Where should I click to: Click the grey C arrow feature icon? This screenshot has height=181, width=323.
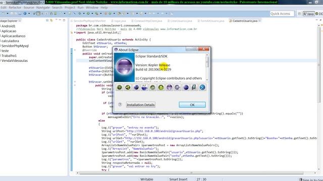177,87
